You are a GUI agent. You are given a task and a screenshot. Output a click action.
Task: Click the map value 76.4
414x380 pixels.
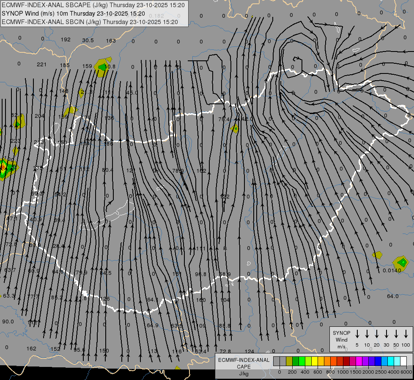pyautogui.click(x=224, y=119)
